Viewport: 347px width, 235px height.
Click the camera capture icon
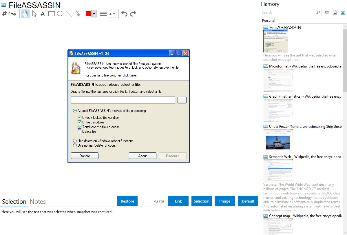click(327, 12)
